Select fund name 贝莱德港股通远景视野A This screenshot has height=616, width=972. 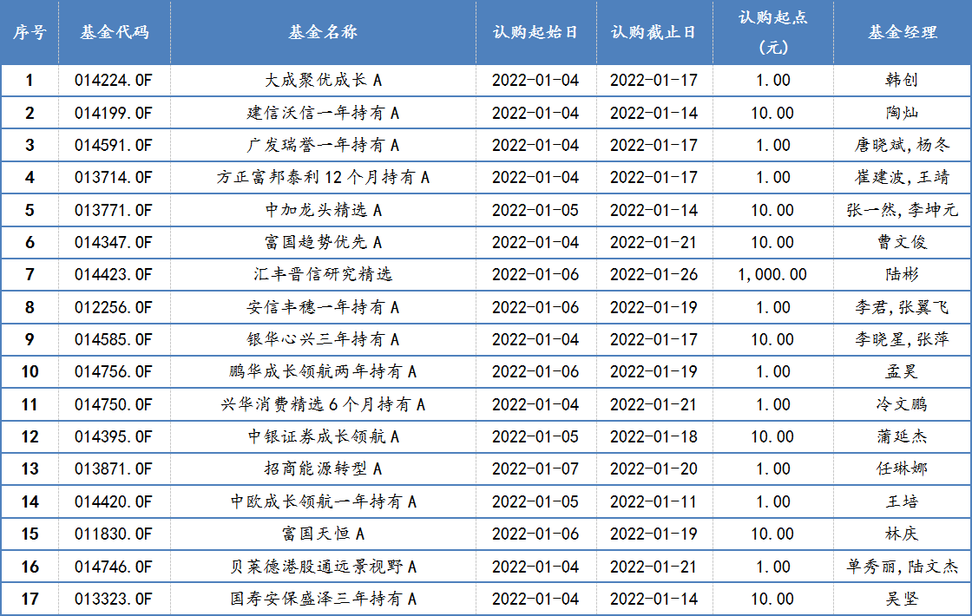(x=323, y=567)
